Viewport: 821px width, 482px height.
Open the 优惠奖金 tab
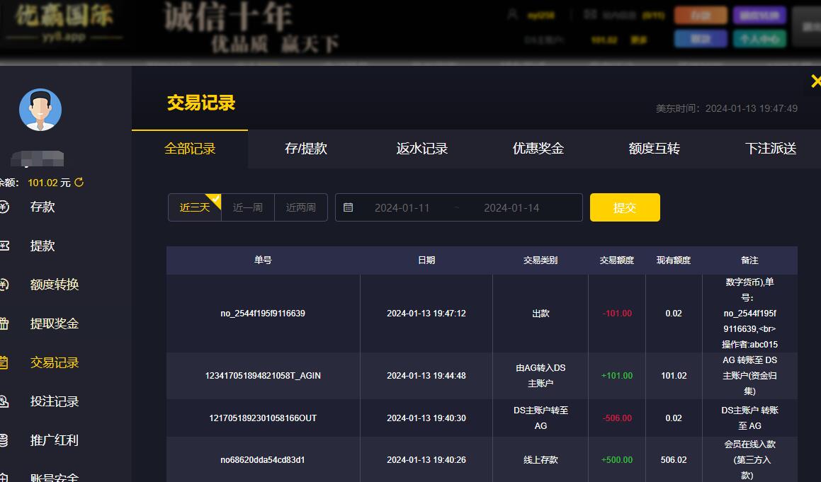(538, 149)
